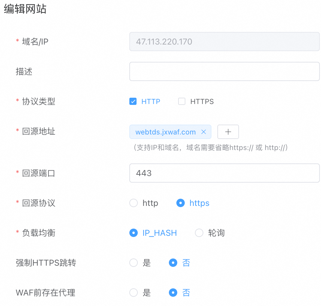
Task: Click the plus icon to add an origin address
Action: (228, 132)
